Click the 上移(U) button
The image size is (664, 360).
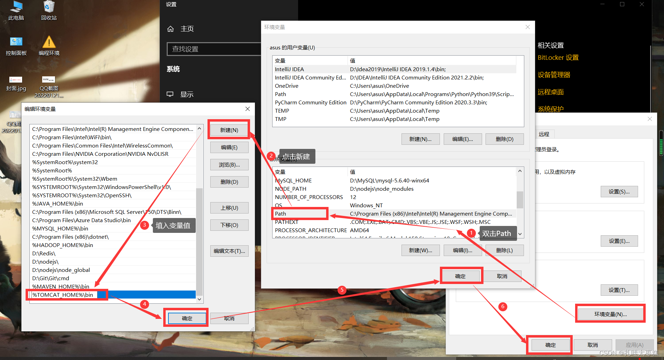tap(229, 208)
